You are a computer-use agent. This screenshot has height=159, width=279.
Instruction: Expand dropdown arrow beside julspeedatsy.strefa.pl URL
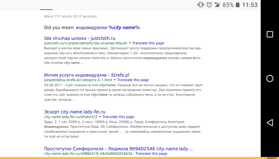click(115, 80)
